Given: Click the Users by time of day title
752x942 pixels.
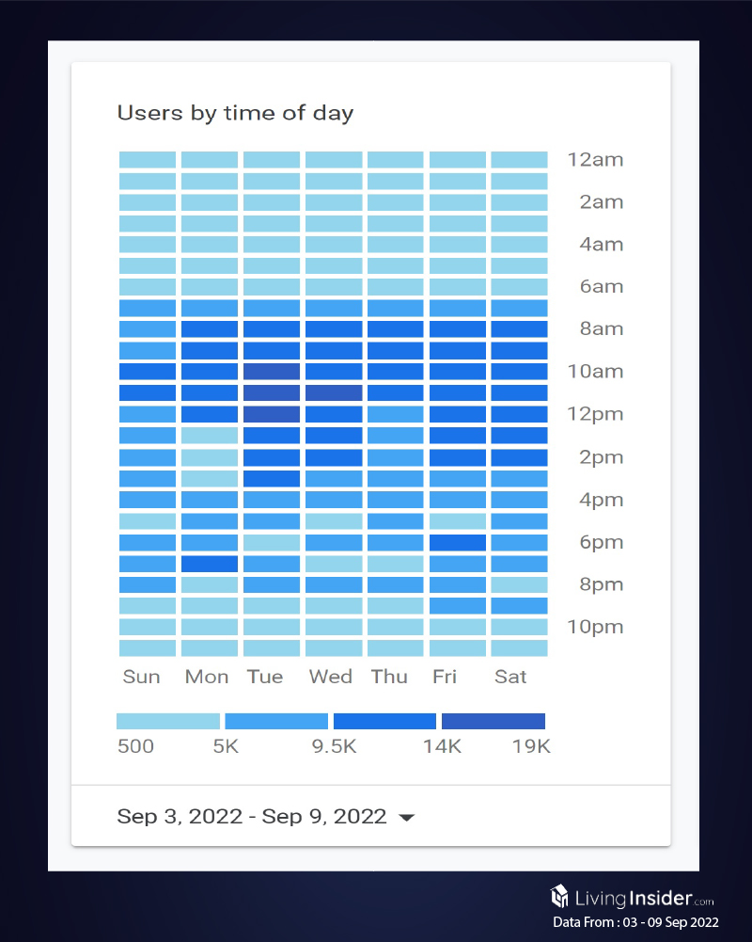Looking at the screenshot, I should click(235, 114).
